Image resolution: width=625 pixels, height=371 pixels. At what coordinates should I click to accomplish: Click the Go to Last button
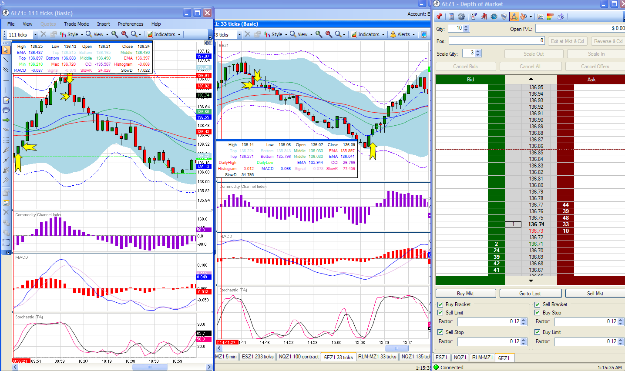coord(530,294)
